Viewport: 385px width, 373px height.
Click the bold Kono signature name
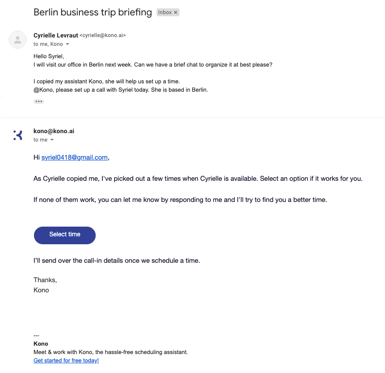click(x=41, y=344)
